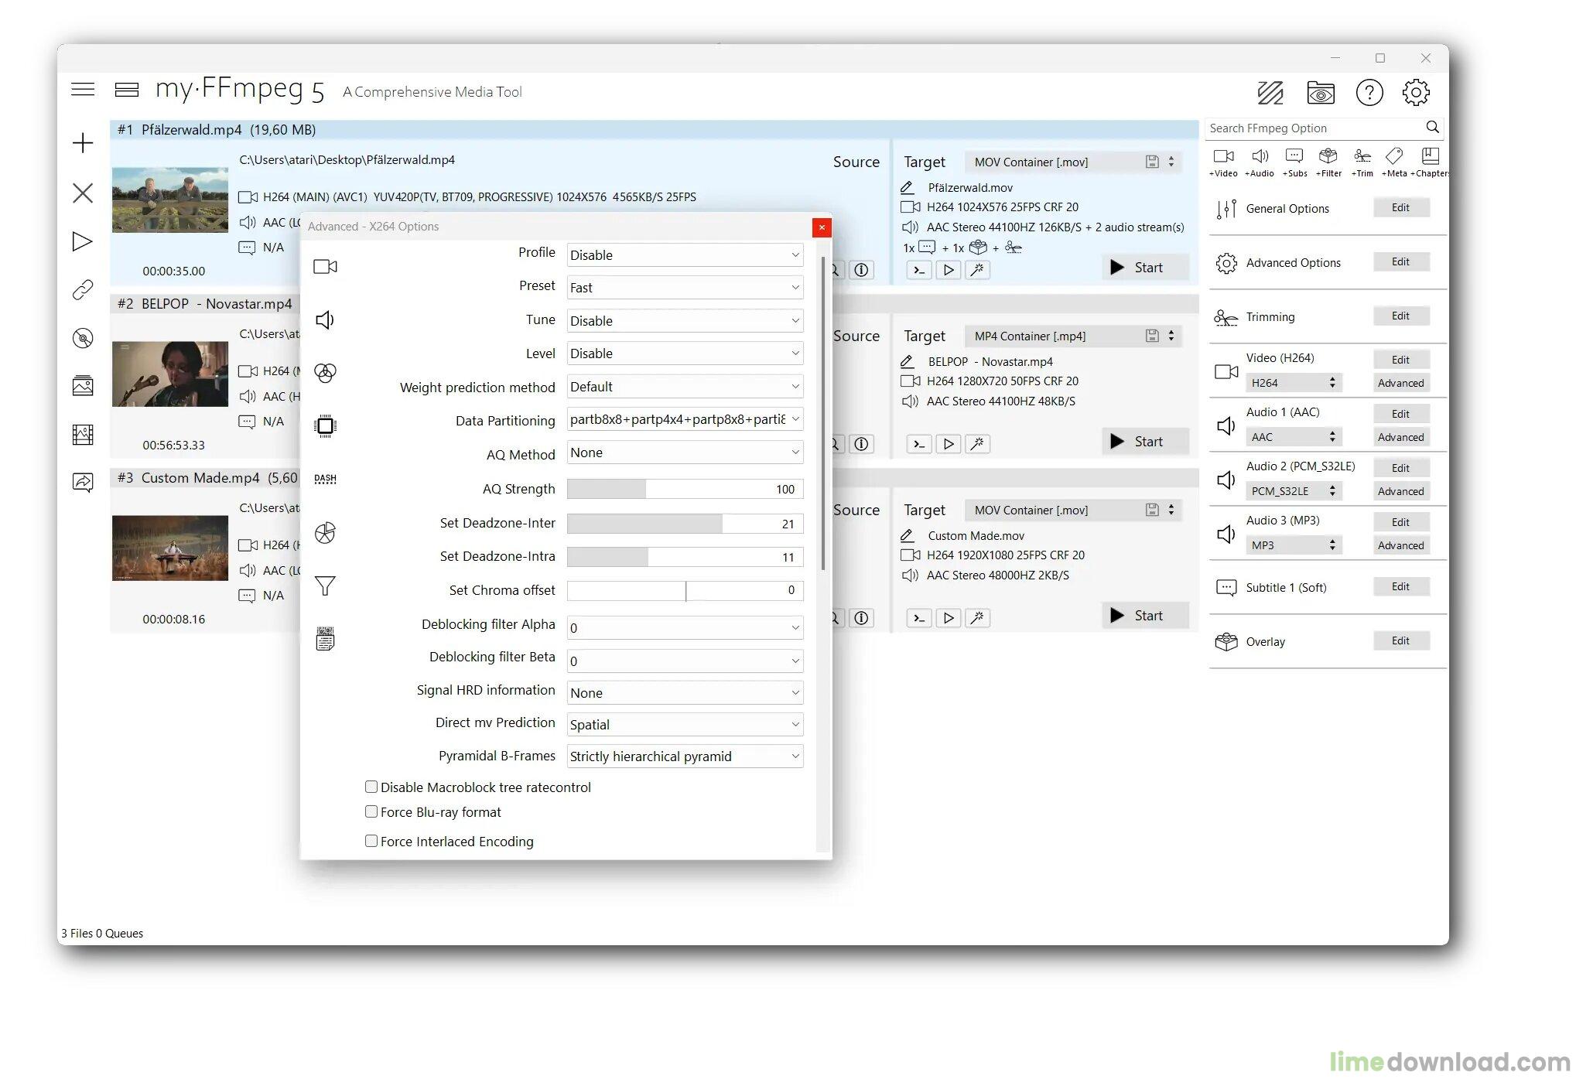Click the DASH icon in dialog sidebar
This screenshot has height=1086, width=1576.
click(x=325, y=479)
